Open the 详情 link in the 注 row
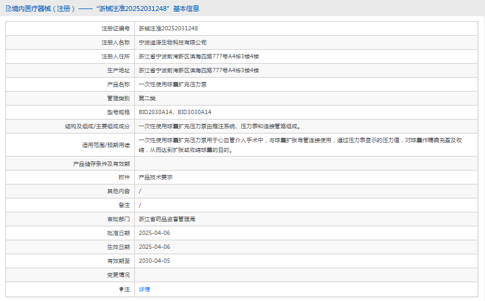This screenshot has height=301, width=485. [x=145, y=289]
